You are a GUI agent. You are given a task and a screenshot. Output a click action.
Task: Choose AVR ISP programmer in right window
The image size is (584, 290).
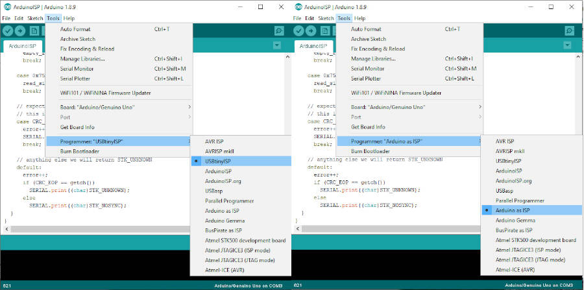[505, 141]
